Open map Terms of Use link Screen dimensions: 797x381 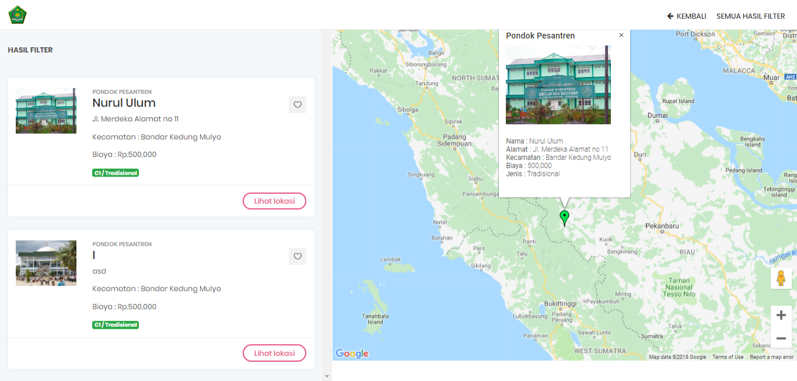[728, 357]
